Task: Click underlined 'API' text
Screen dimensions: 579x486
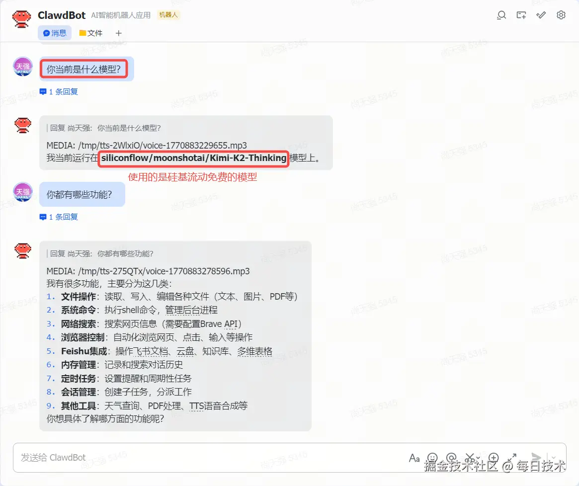Action: tap(231, 324)
